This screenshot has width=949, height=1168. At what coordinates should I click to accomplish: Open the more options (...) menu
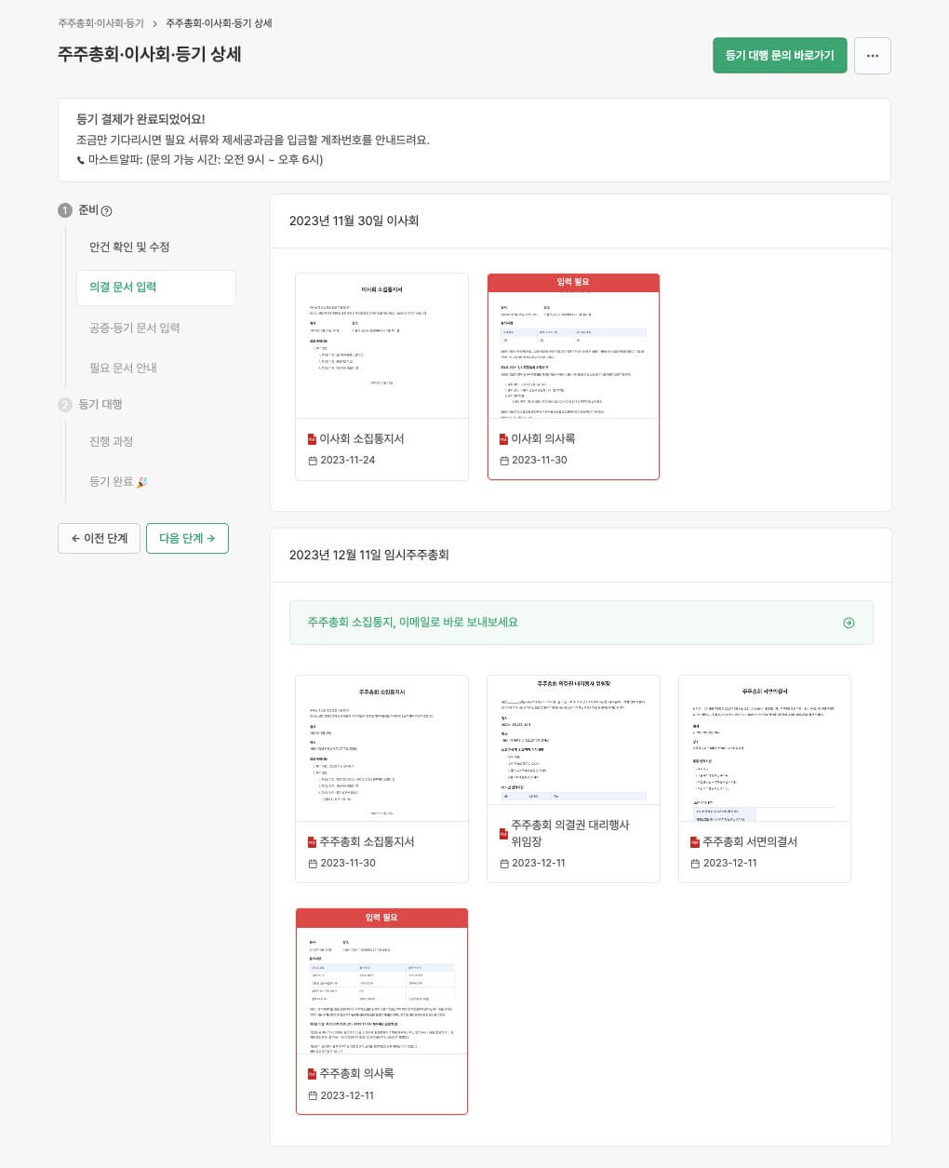point(872,56)
